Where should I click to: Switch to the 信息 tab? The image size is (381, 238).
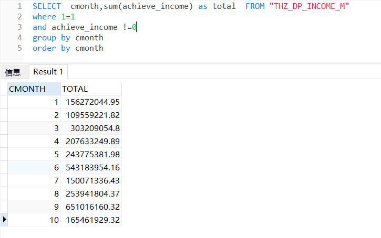(x=15, y=72)
